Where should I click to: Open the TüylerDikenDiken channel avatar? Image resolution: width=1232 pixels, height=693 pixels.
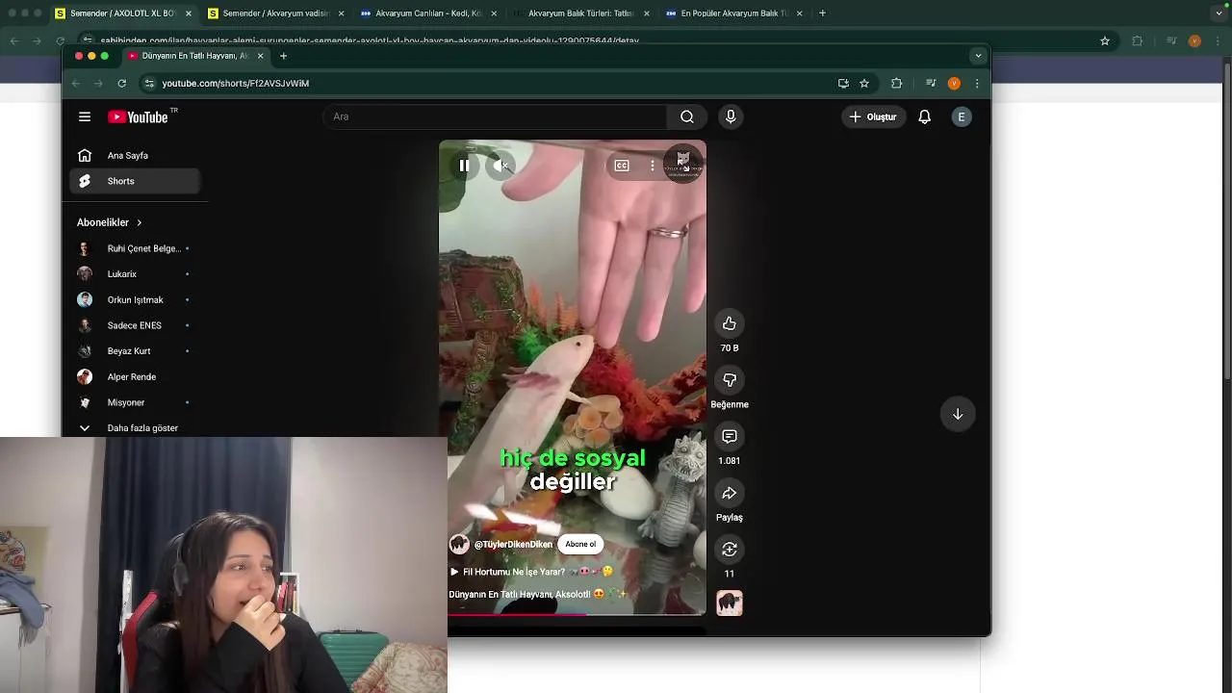click(459, 544)
